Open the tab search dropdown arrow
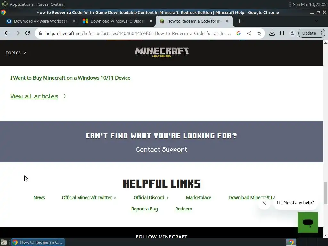The image size is (328, 246). pos(316,21)
